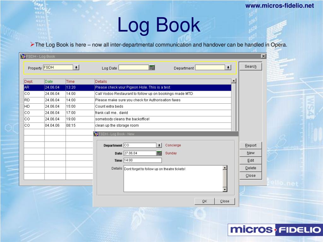
Task: Click the Details column header
Action: [163, 82]
